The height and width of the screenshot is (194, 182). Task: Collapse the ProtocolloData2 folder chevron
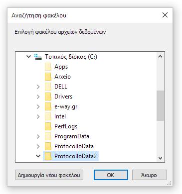[x=38, y=156]
